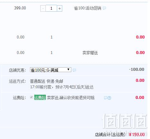Open comment icon beside 省100:活动促销

point(104,8)
